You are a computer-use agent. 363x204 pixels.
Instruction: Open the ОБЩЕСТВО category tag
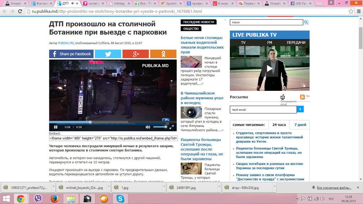pyautogui.click(x=191, y=29)
